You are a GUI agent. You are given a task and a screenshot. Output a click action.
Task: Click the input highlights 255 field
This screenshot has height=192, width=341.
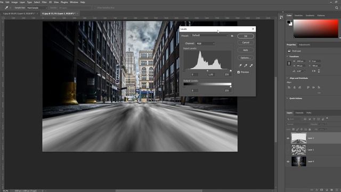[x=227, y=75]
